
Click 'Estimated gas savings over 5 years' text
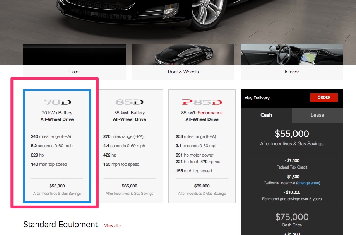[292, 199]
